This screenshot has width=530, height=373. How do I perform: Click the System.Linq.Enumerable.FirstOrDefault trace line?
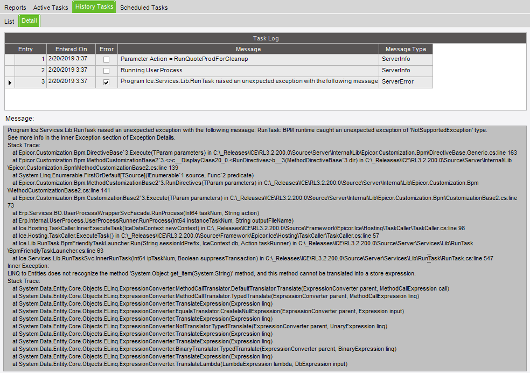133,176
